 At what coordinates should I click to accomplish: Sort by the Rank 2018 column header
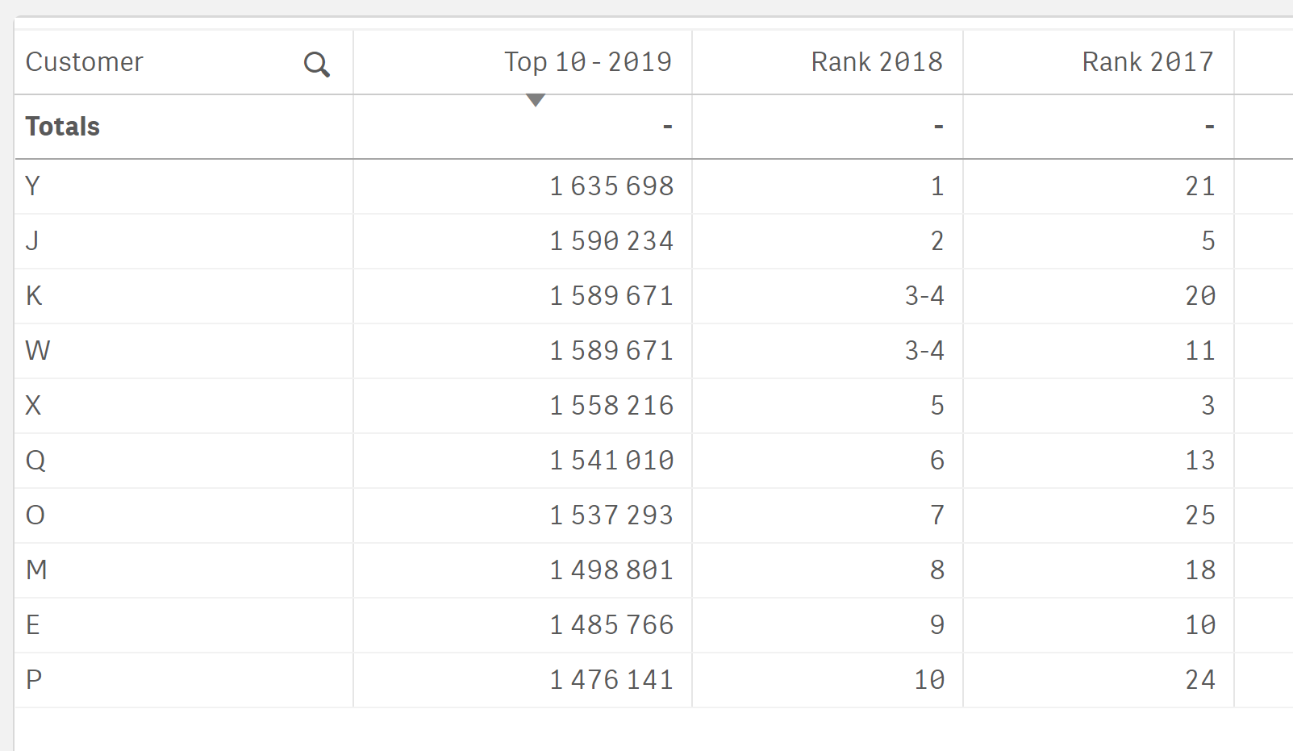coord(877,61)
